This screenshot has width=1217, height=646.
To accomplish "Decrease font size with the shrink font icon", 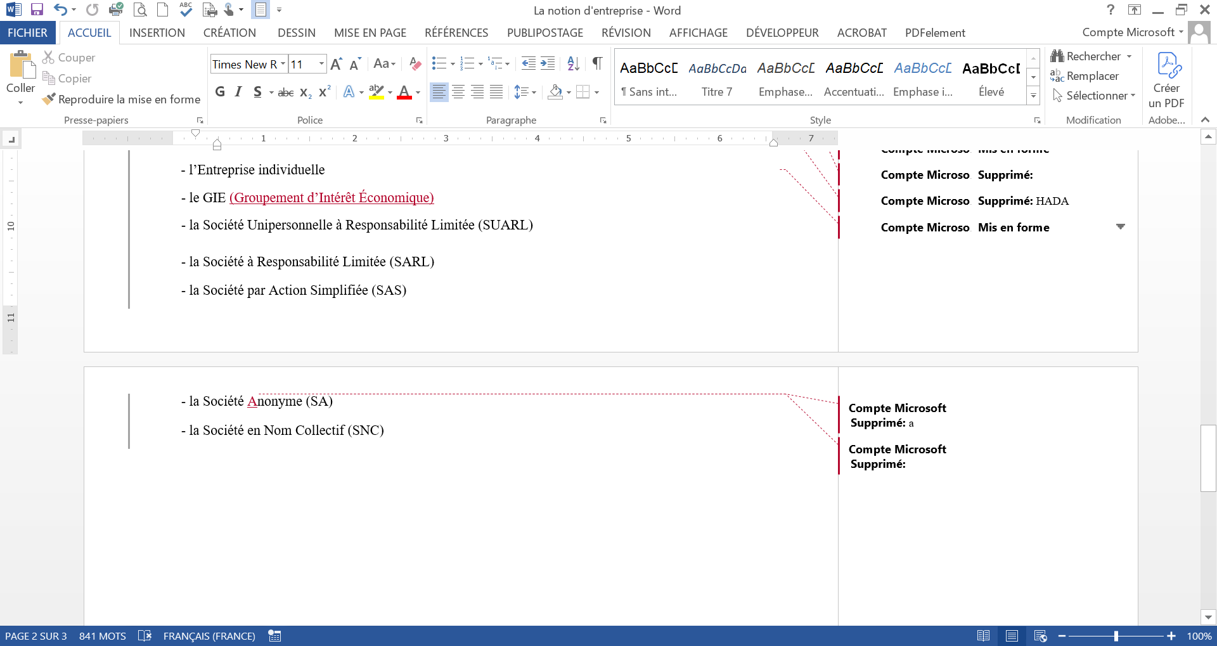I will pos(355,64).
